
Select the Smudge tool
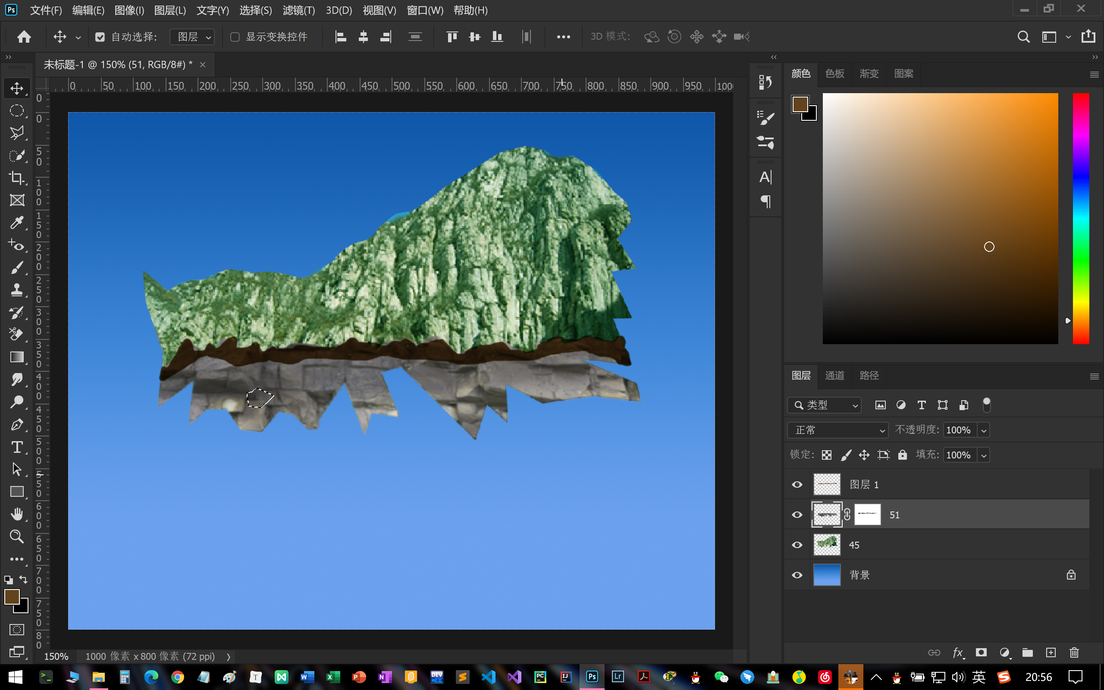(17, 379)
